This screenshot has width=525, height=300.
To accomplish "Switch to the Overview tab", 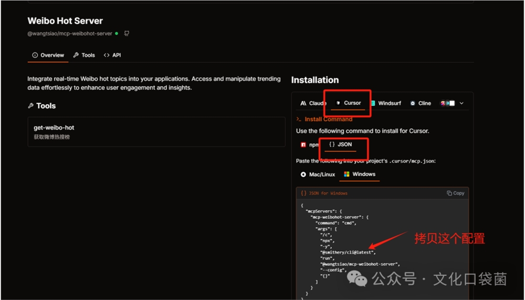I will click(48, 55).
